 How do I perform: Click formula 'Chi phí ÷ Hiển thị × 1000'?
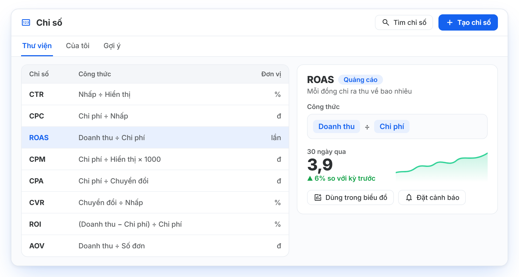119,159
